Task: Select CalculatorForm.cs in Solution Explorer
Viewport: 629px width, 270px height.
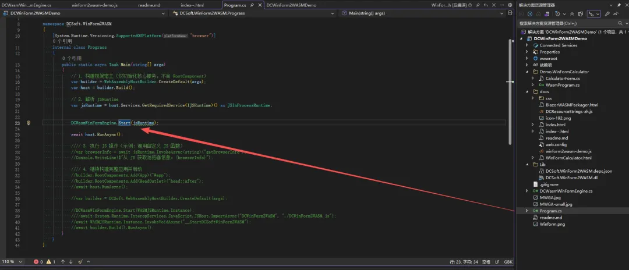Action: (x=563, y=78)
